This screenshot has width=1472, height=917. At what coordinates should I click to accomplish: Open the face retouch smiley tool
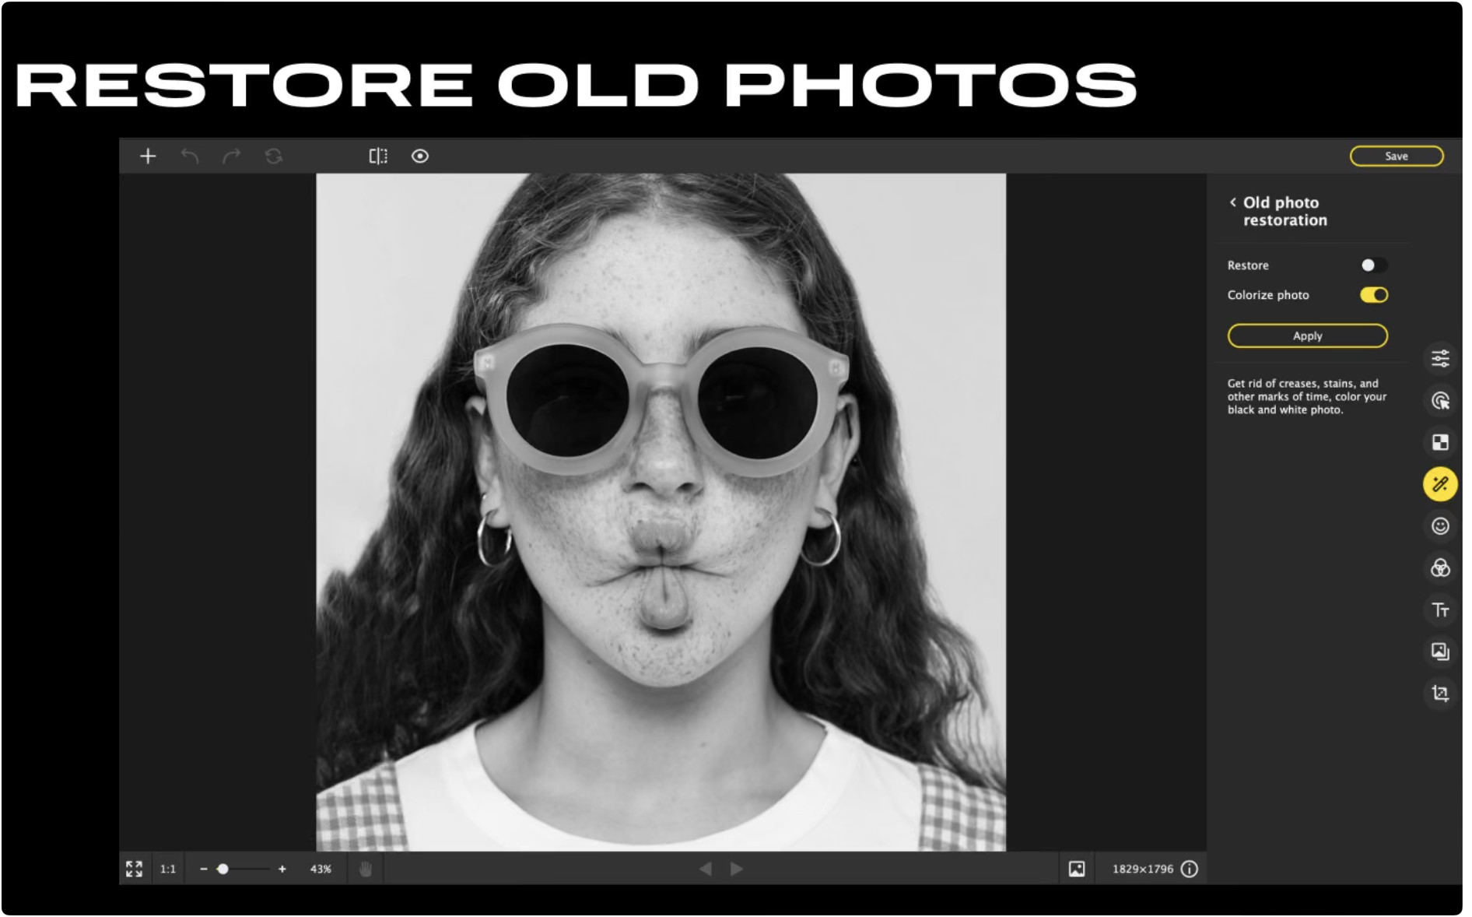pyautogui.click(x=1440, y=526)
